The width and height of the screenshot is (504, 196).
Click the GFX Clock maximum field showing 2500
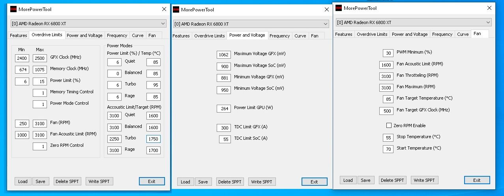40,58
